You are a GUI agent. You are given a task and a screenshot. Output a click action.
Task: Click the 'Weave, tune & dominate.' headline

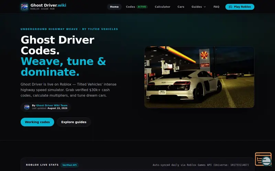(63, 66)
